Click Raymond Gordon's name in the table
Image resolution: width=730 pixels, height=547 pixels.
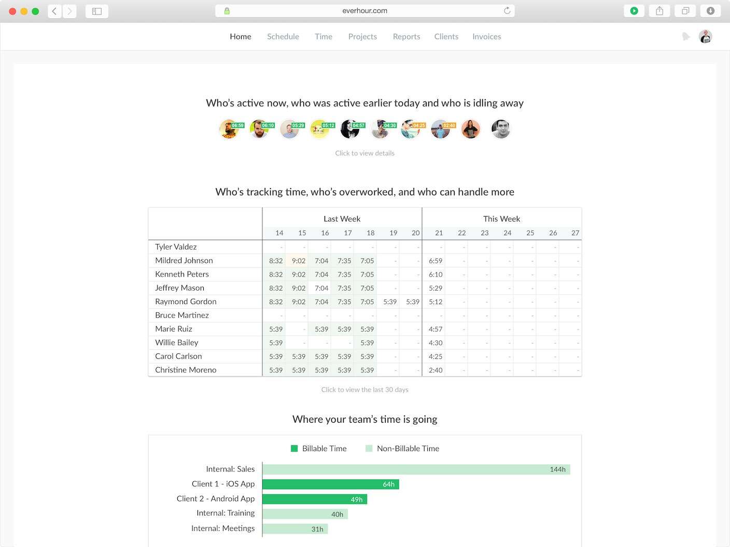coord(185,301)
